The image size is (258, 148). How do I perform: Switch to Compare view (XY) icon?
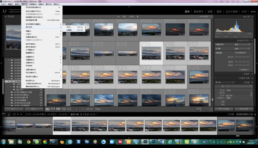point(58,109)
